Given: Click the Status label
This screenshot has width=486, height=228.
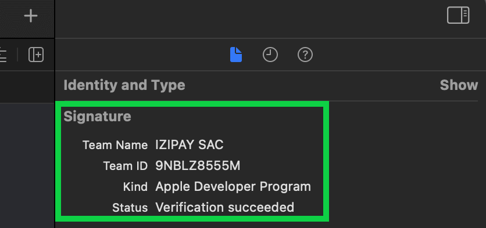Looking at the screenshot, I should point(130,208).
